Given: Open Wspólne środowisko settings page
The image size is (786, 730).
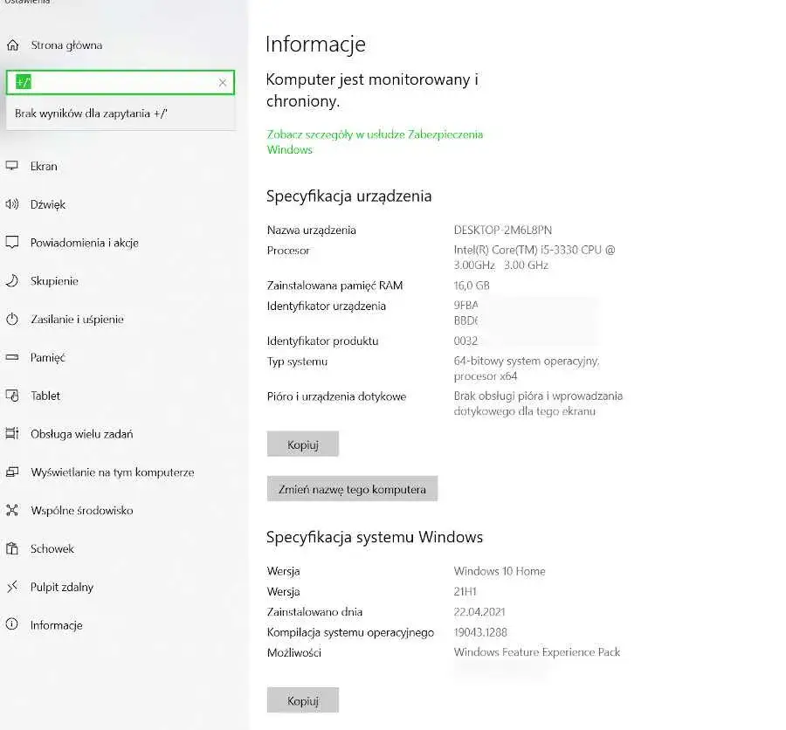Looking at the screenshot, I should (x=81, y=511).
